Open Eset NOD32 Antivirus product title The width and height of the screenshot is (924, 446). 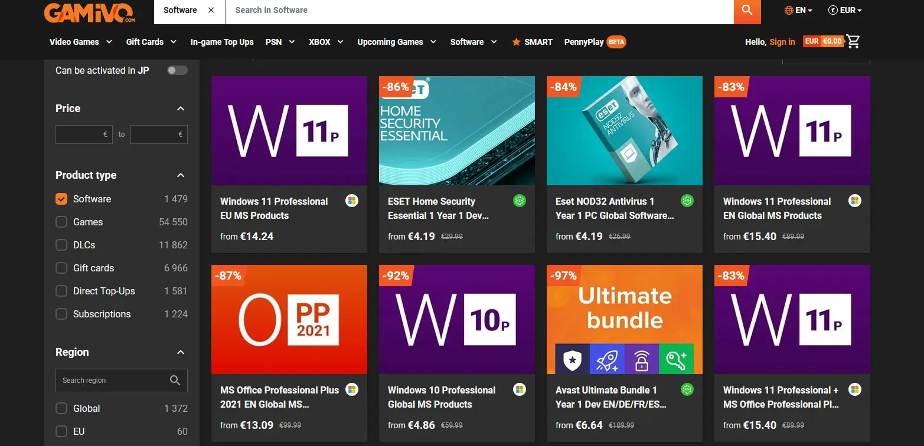click(615, 208)
